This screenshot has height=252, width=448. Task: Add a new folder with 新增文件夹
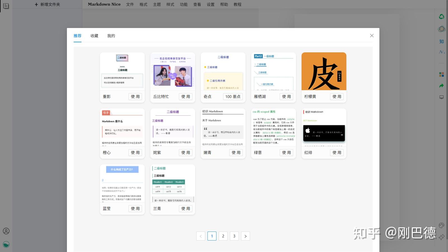tap(47, 4)
